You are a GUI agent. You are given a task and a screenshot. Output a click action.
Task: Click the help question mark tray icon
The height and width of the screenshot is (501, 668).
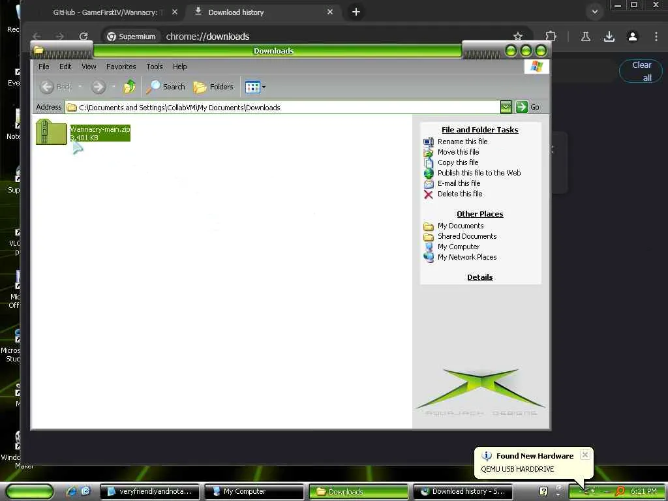(543, 491)
